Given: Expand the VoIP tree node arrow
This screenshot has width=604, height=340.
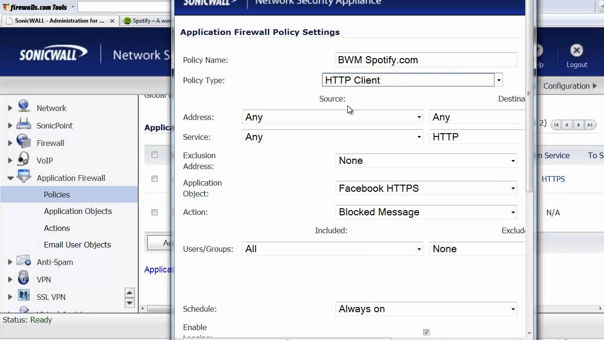Looking at the screenshot, I should coord(10,161).
